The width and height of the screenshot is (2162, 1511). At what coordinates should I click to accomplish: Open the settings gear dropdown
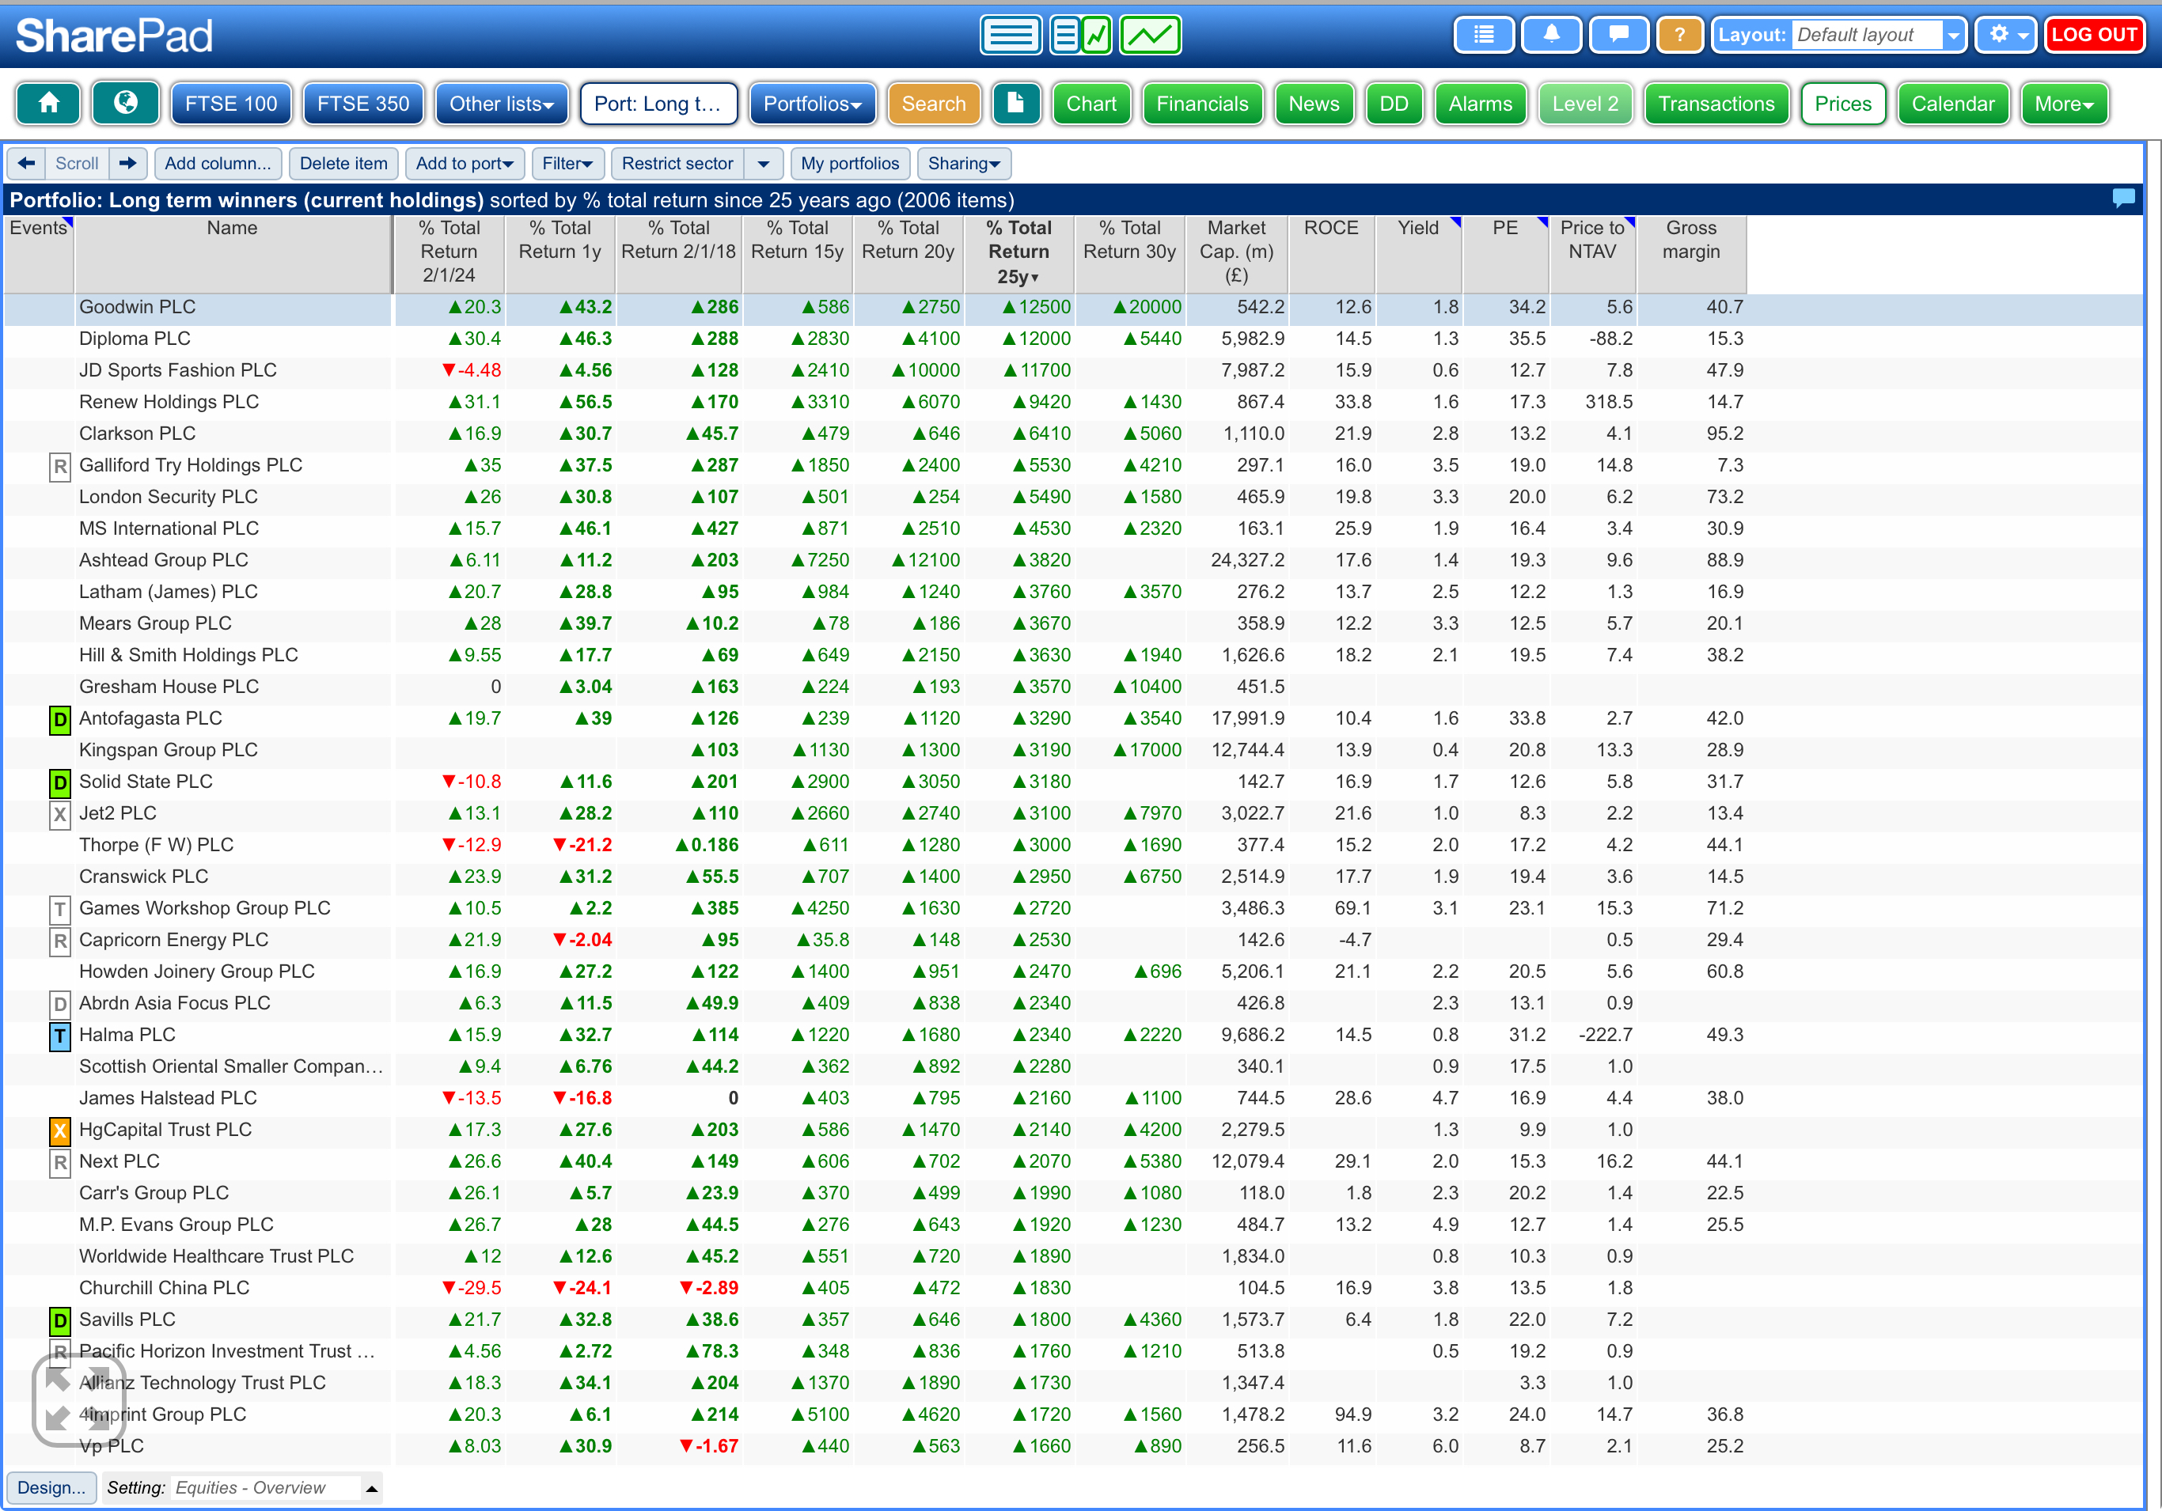coord(2005,36)
